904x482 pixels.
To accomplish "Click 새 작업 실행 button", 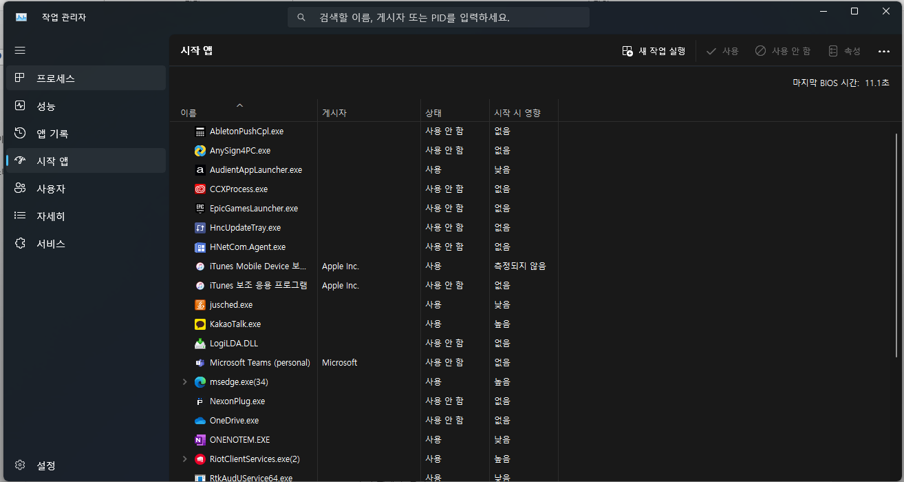I will 654,51.
